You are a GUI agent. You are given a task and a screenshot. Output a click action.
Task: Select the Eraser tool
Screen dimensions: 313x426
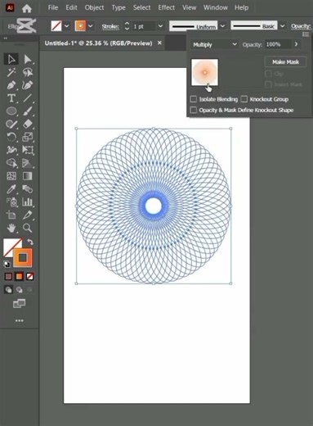click(x=28, y=124)
